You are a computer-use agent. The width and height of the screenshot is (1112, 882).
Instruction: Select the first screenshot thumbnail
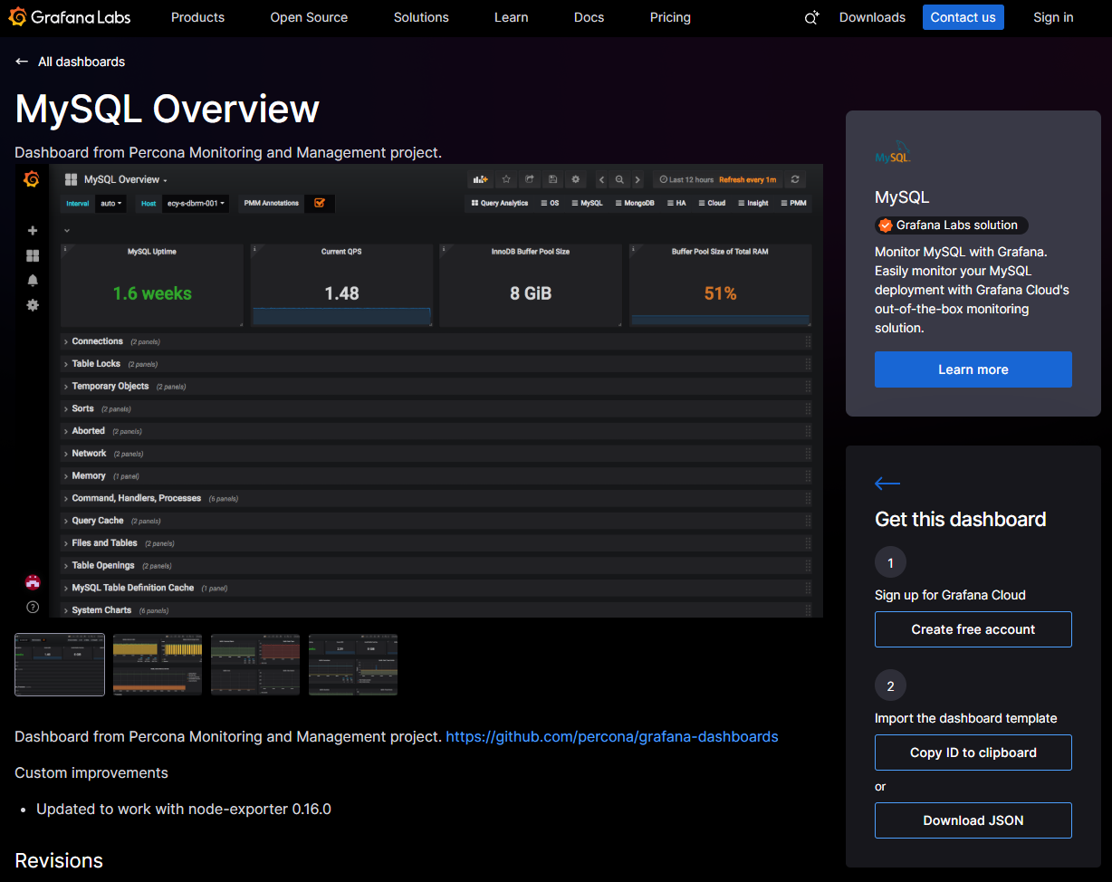point(60,665)
